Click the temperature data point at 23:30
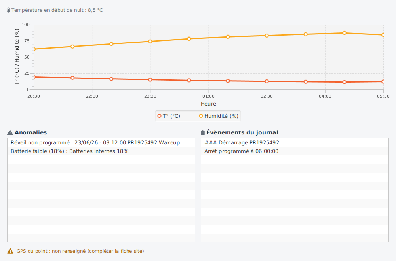 click(x=150, y=80)
